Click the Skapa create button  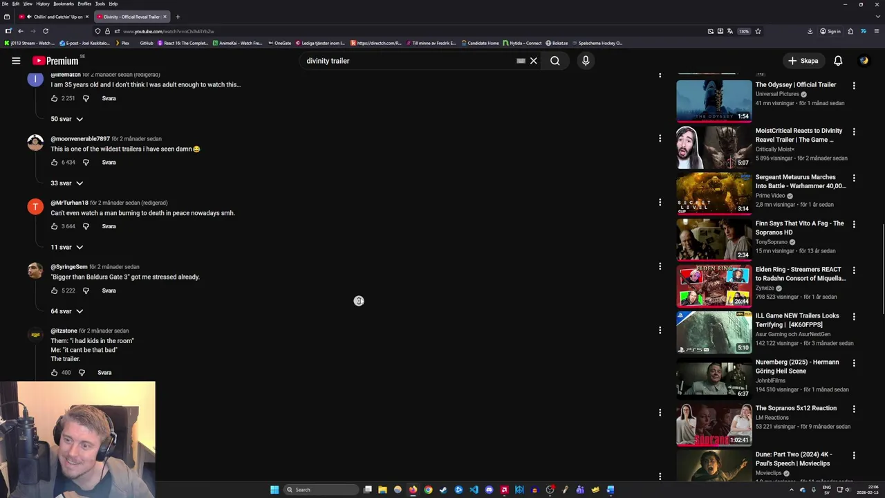tap(803, 61)
